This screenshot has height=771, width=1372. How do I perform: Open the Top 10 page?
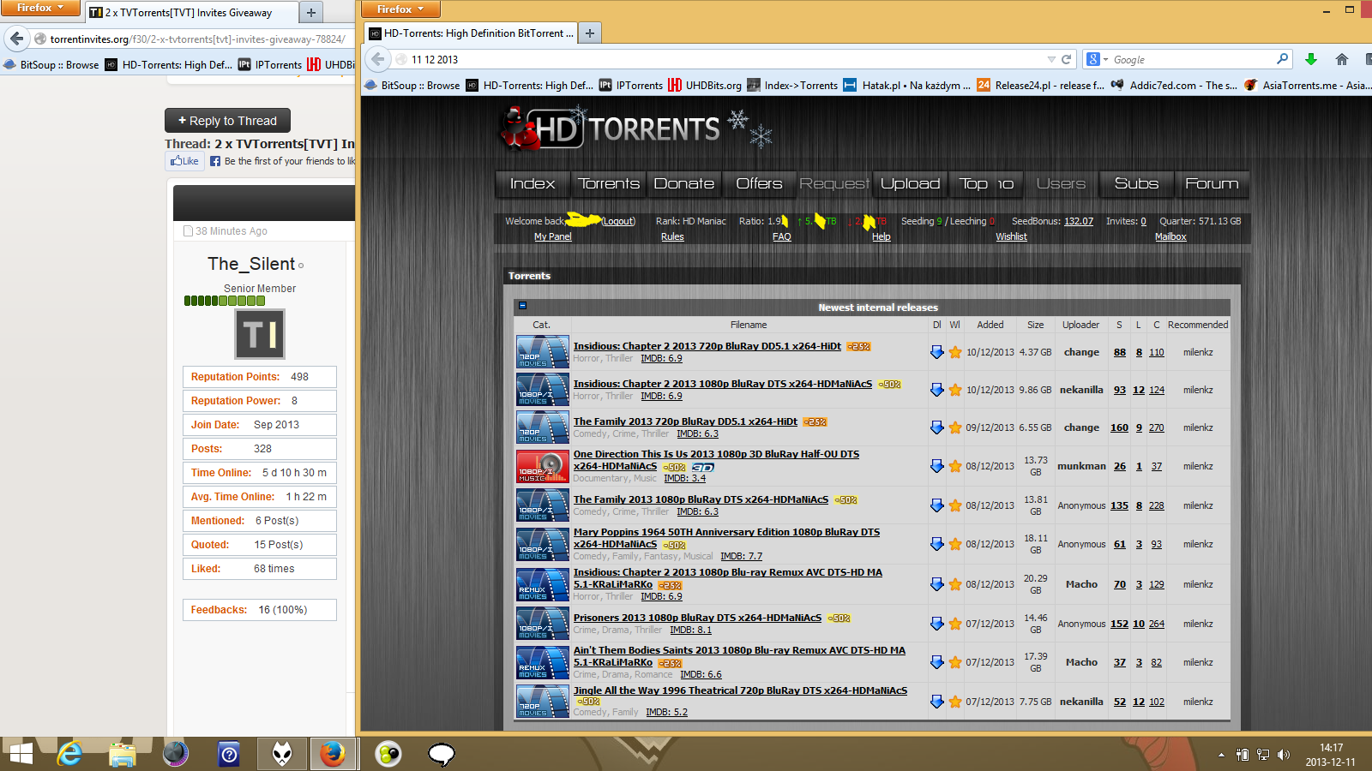coord(986,183)
